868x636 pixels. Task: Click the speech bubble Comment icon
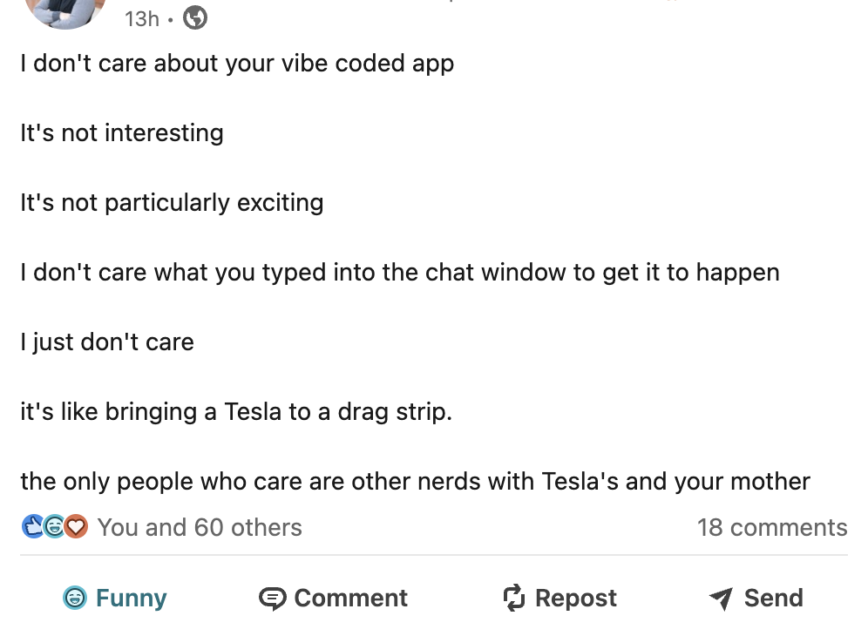[x=273, y=599]
